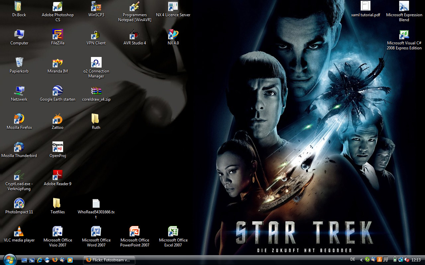This screenshot has height=265, width=425.
Task: Select the coreldraw_x4.zip archive
Action: [96, 91]
